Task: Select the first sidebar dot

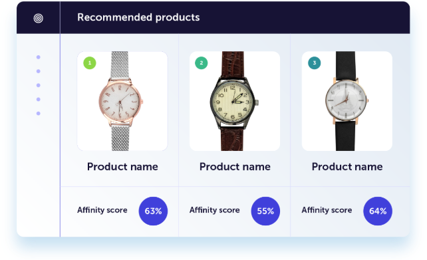Action: [39, 57]
